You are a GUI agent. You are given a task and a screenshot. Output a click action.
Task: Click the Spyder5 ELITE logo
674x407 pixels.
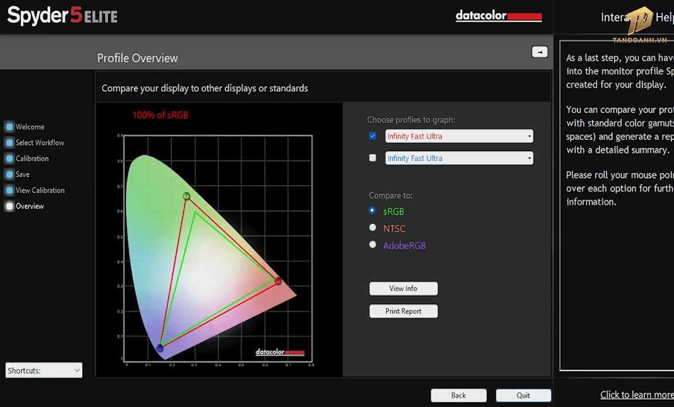tap(62, 15)
